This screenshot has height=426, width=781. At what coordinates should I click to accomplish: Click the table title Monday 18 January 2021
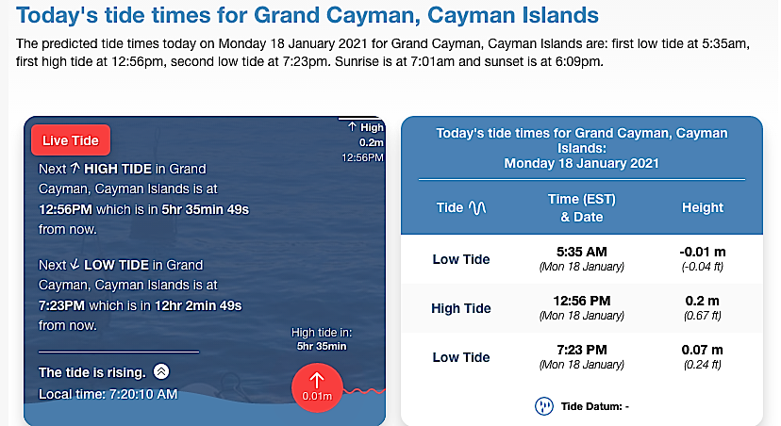pyautogui.click(x=581, y=163)
